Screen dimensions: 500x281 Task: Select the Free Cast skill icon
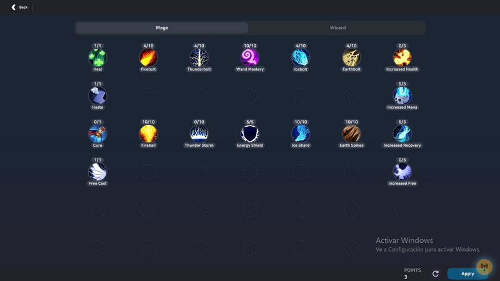pos(97,172)
